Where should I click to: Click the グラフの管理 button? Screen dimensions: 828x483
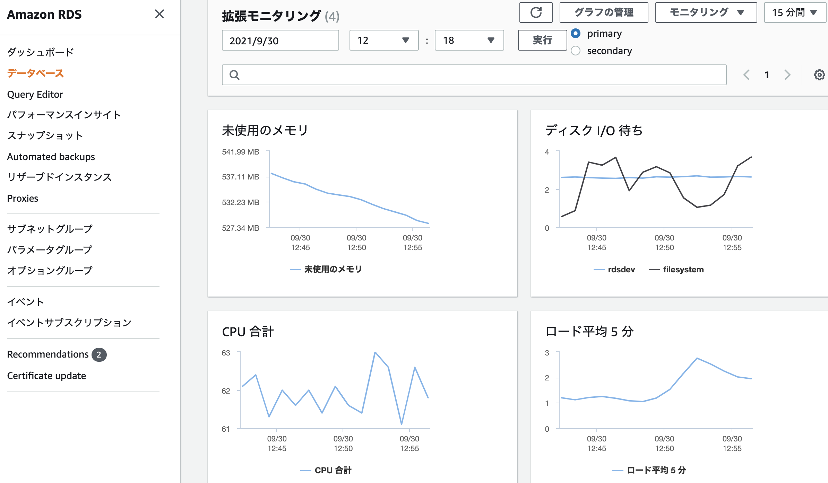[x=604, y=12]
